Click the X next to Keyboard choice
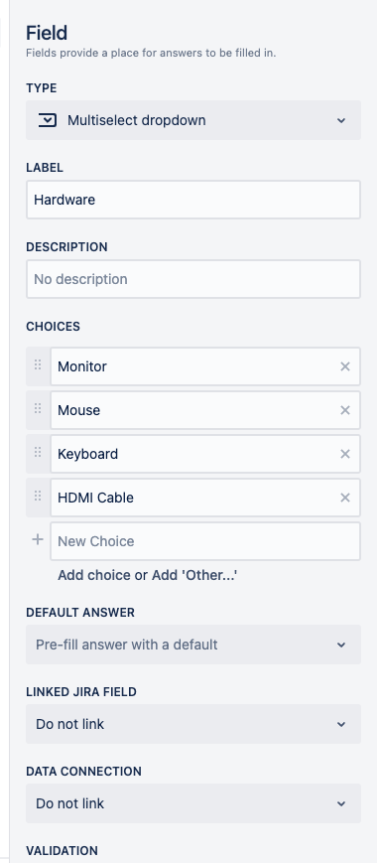The width and height of the screenshot is (382, 863). click(x=345, y=454)
